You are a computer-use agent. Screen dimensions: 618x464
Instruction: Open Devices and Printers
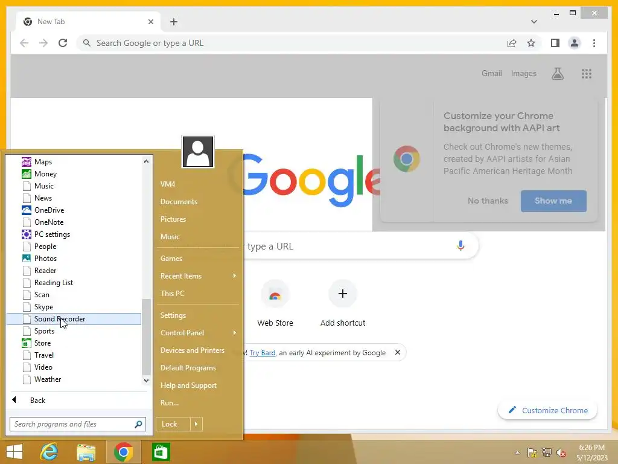[x=193, y=350]
